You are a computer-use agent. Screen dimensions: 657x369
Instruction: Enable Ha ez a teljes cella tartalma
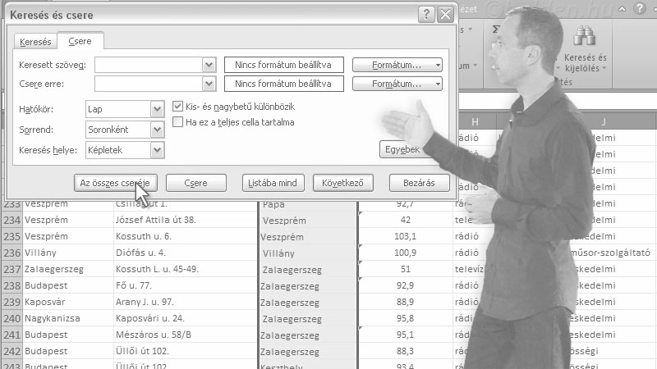[177, 121]
